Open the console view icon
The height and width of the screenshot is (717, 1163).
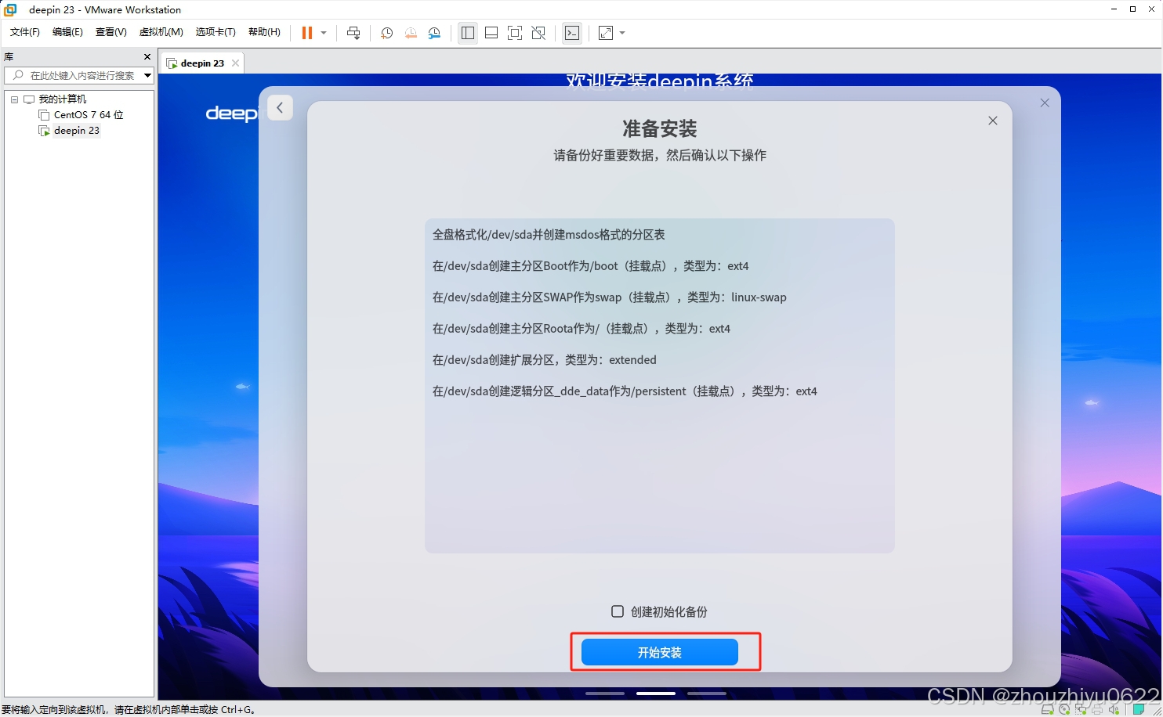pos(572,33)
